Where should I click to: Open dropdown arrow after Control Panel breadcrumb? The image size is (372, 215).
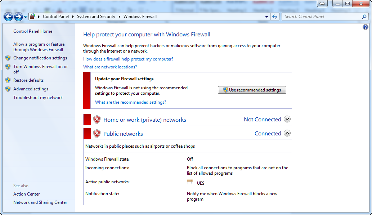click(x=73, y=17)
